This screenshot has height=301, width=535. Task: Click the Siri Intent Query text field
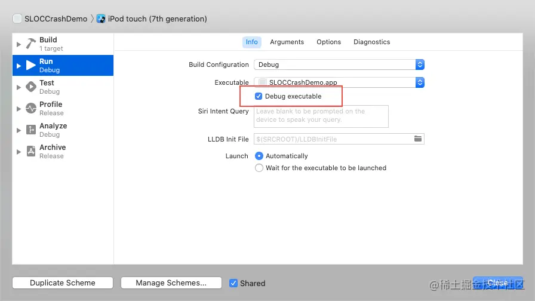[321, 116]
